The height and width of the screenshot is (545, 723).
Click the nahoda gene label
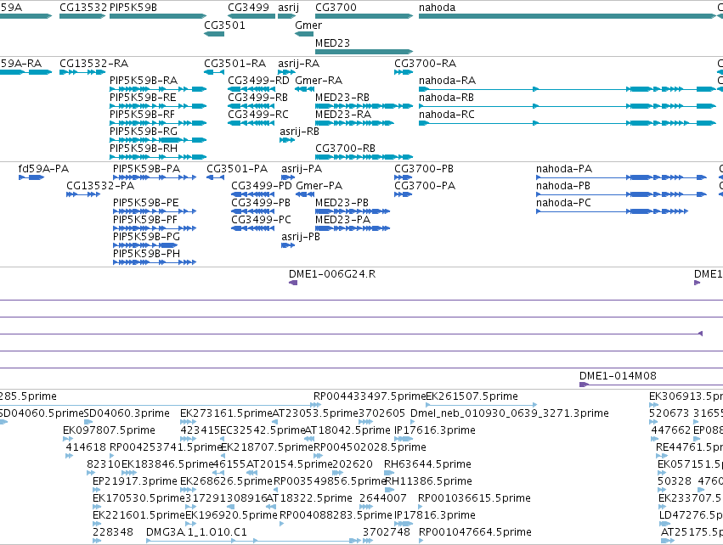(437, 8)
